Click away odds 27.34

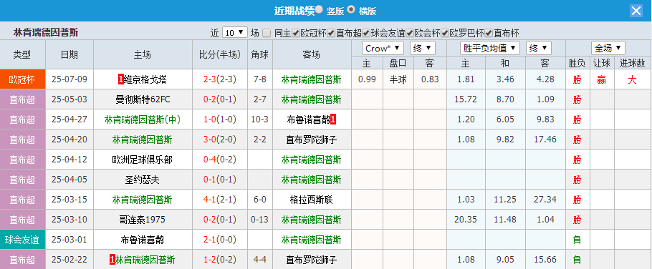[545, 200]
